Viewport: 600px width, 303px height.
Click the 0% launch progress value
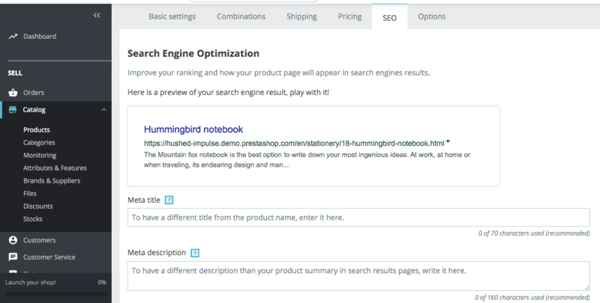click(x=102, y=283)
